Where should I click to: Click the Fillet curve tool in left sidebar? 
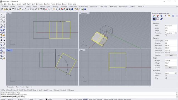pyautogui.click(x=4, y=25)
